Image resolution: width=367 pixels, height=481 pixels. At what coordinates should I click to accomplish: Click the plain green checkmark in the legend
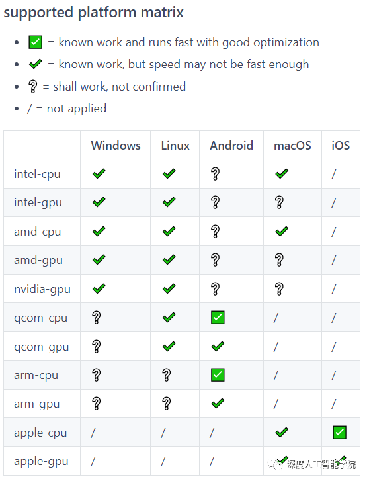point(35,64)
